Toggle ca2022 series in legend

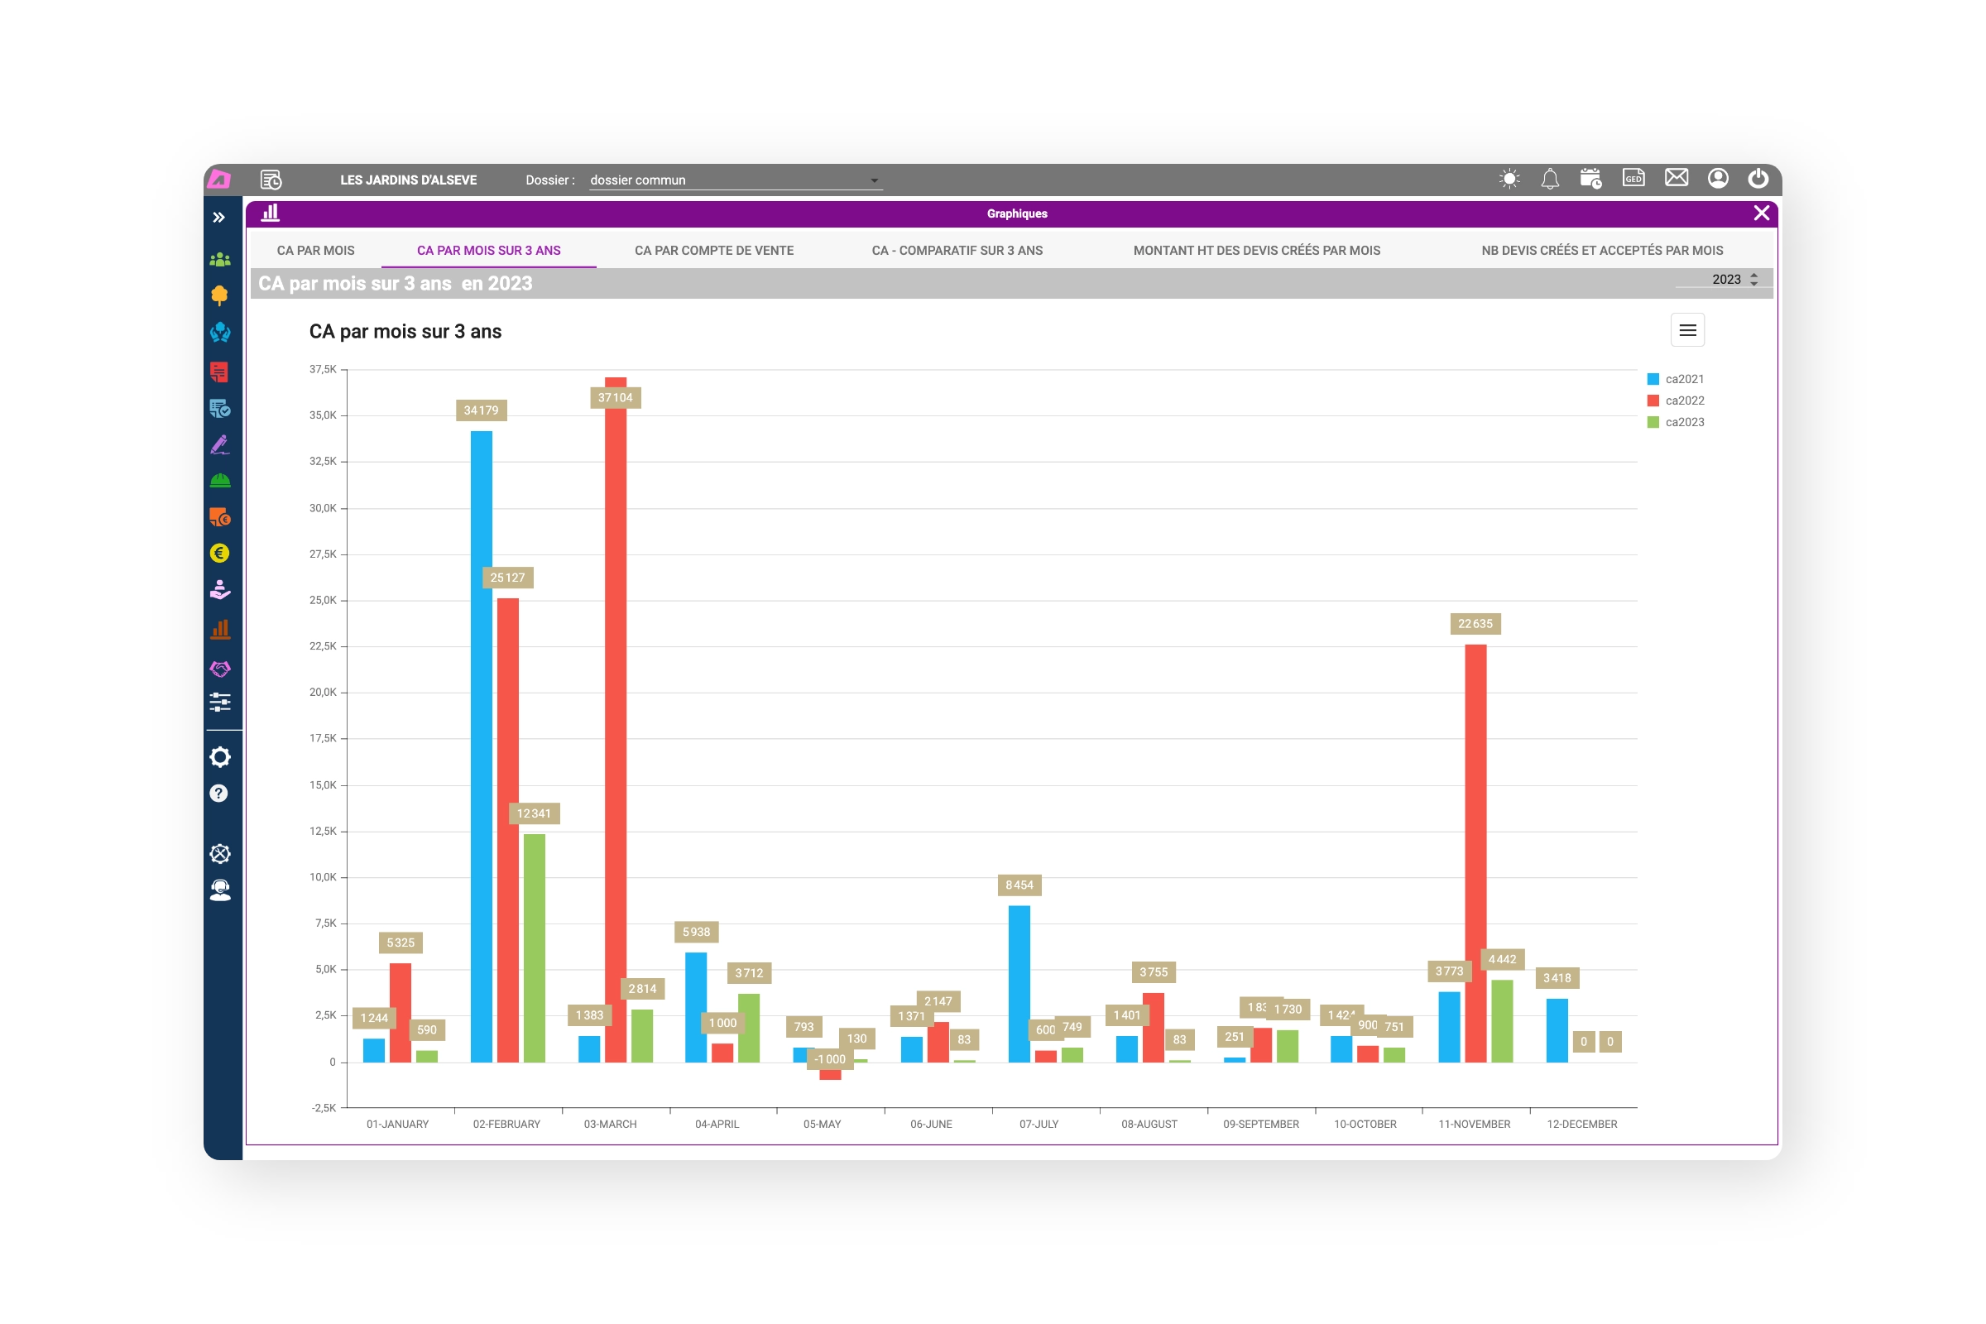pos(1684,401)
